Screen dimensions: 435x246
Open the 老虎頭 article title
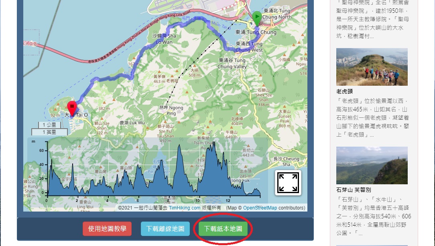point(345,91)
